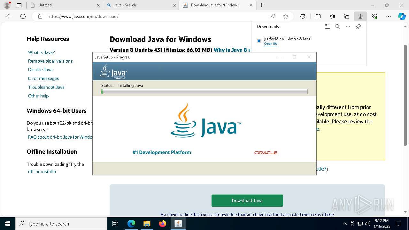
Task: Launch Firefox from the taskbar
Action: [x=162, y=224]
